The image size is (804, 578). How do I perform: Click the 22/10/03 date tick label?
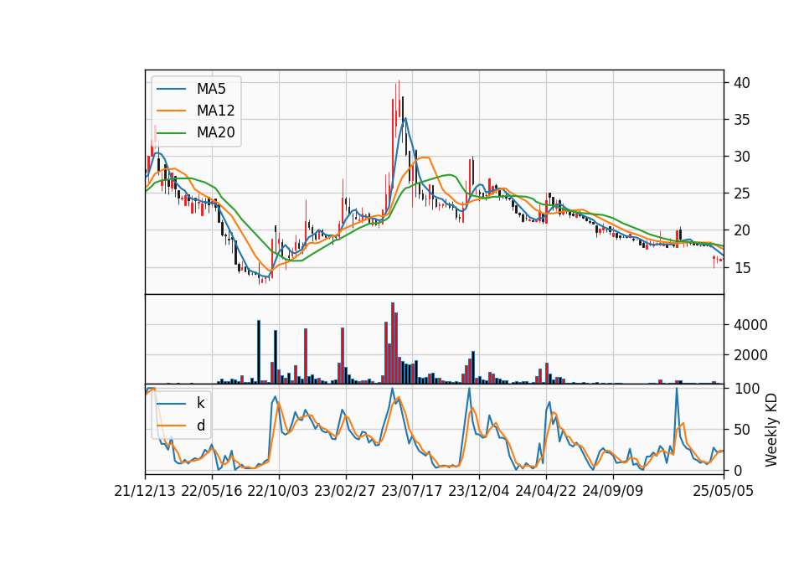point(278,491)
